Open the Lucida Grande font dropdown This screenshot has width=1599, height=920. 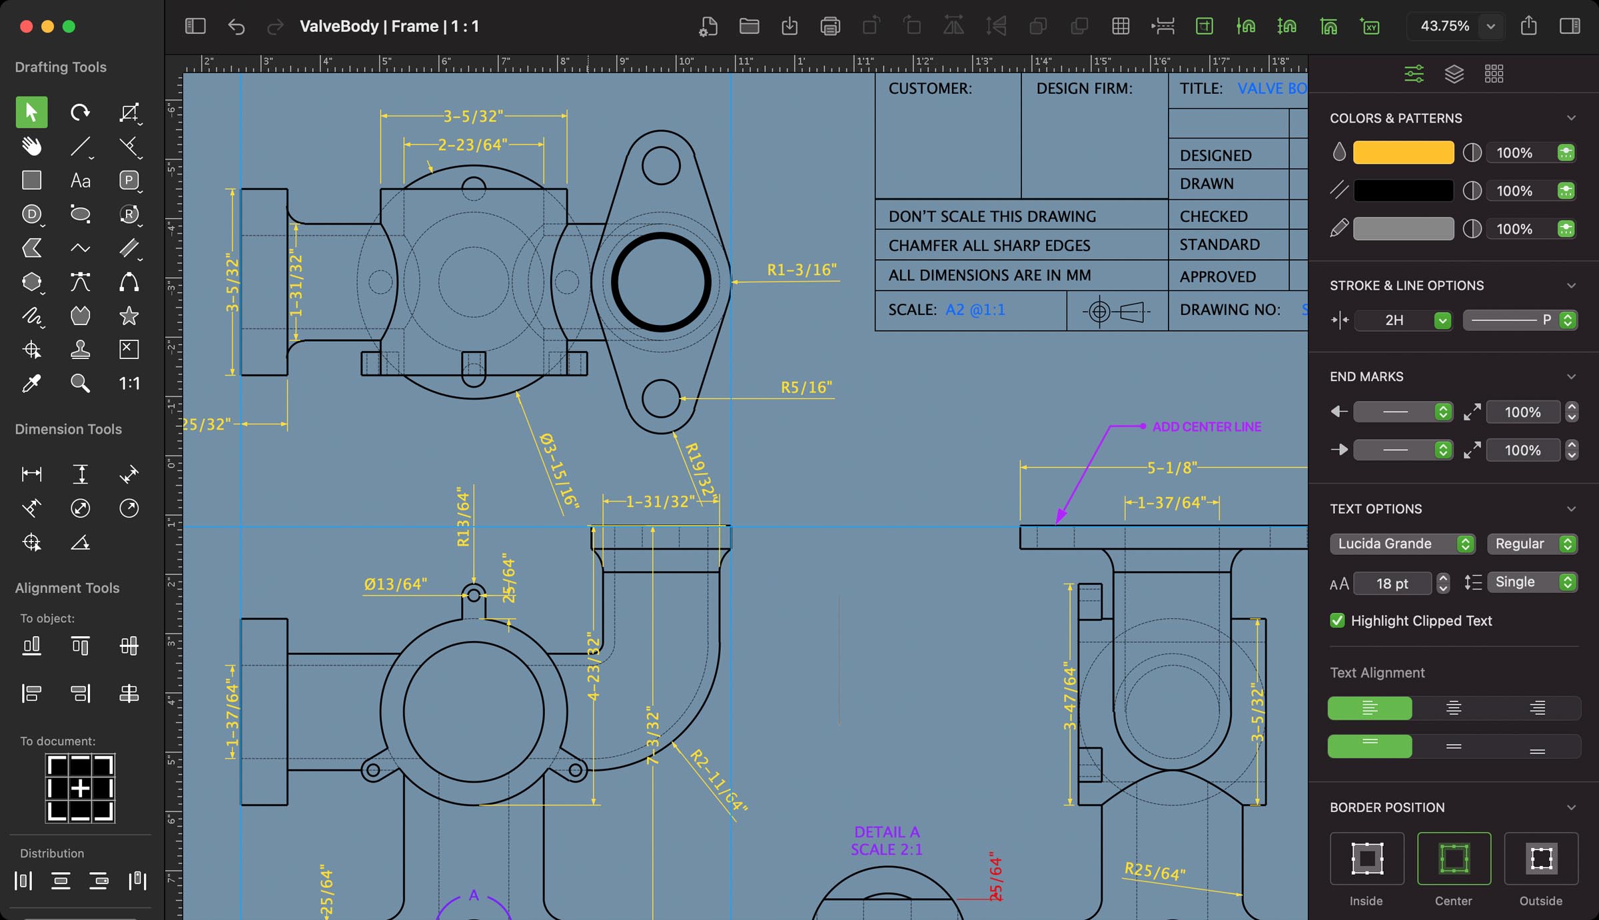point(1402,544)
